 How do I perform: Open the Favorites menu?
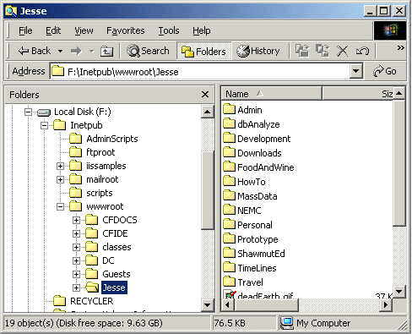126,30
